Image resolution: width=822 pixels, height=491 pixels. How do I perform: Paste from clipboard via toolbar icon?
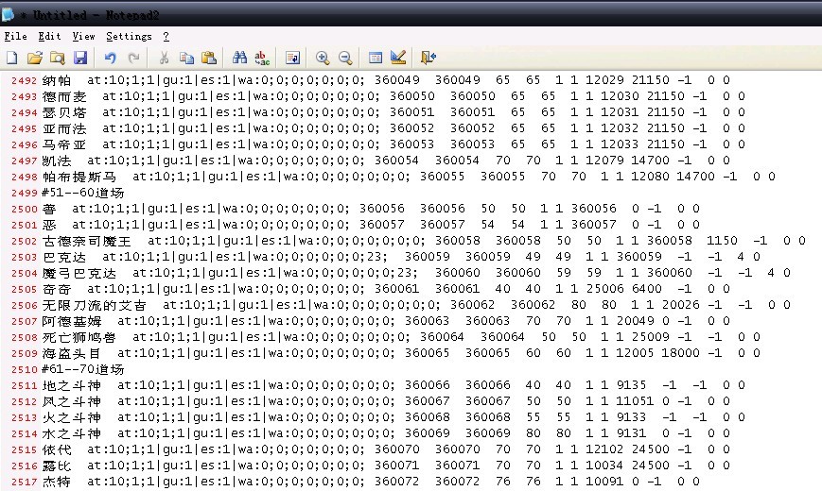209,58
